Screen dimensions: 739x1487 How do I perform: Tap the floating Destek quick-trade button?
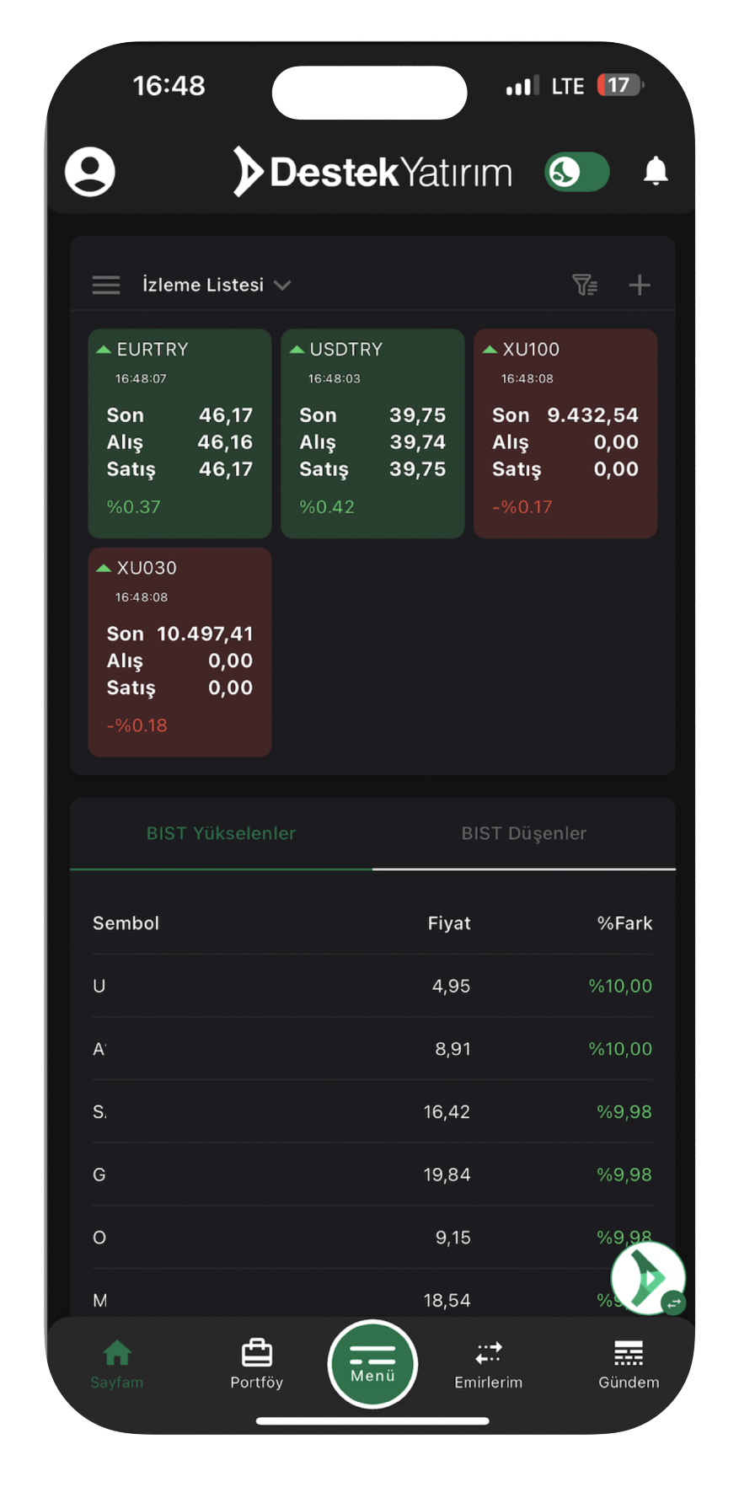[648, 1278]
